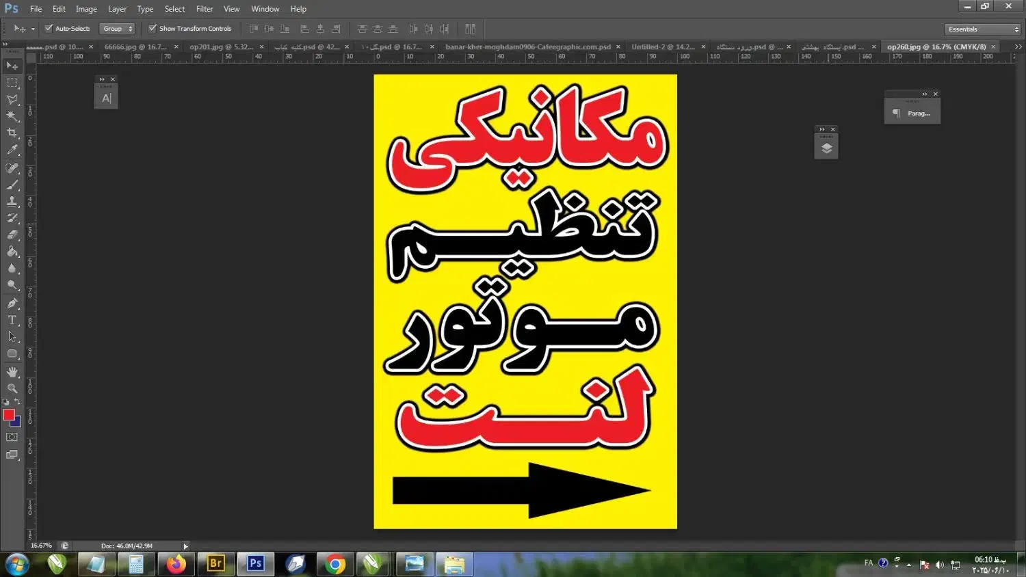Expand the Doc status bar info arrow
Screen dimensions: 1026x577
click(x=185, y=546)
